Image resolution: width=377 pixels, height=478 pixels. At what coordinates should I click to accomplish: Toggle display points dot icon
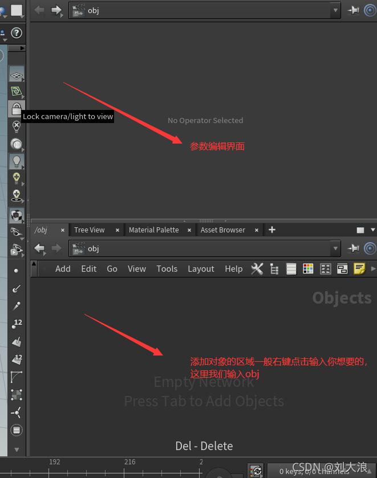tap(16, 271)
